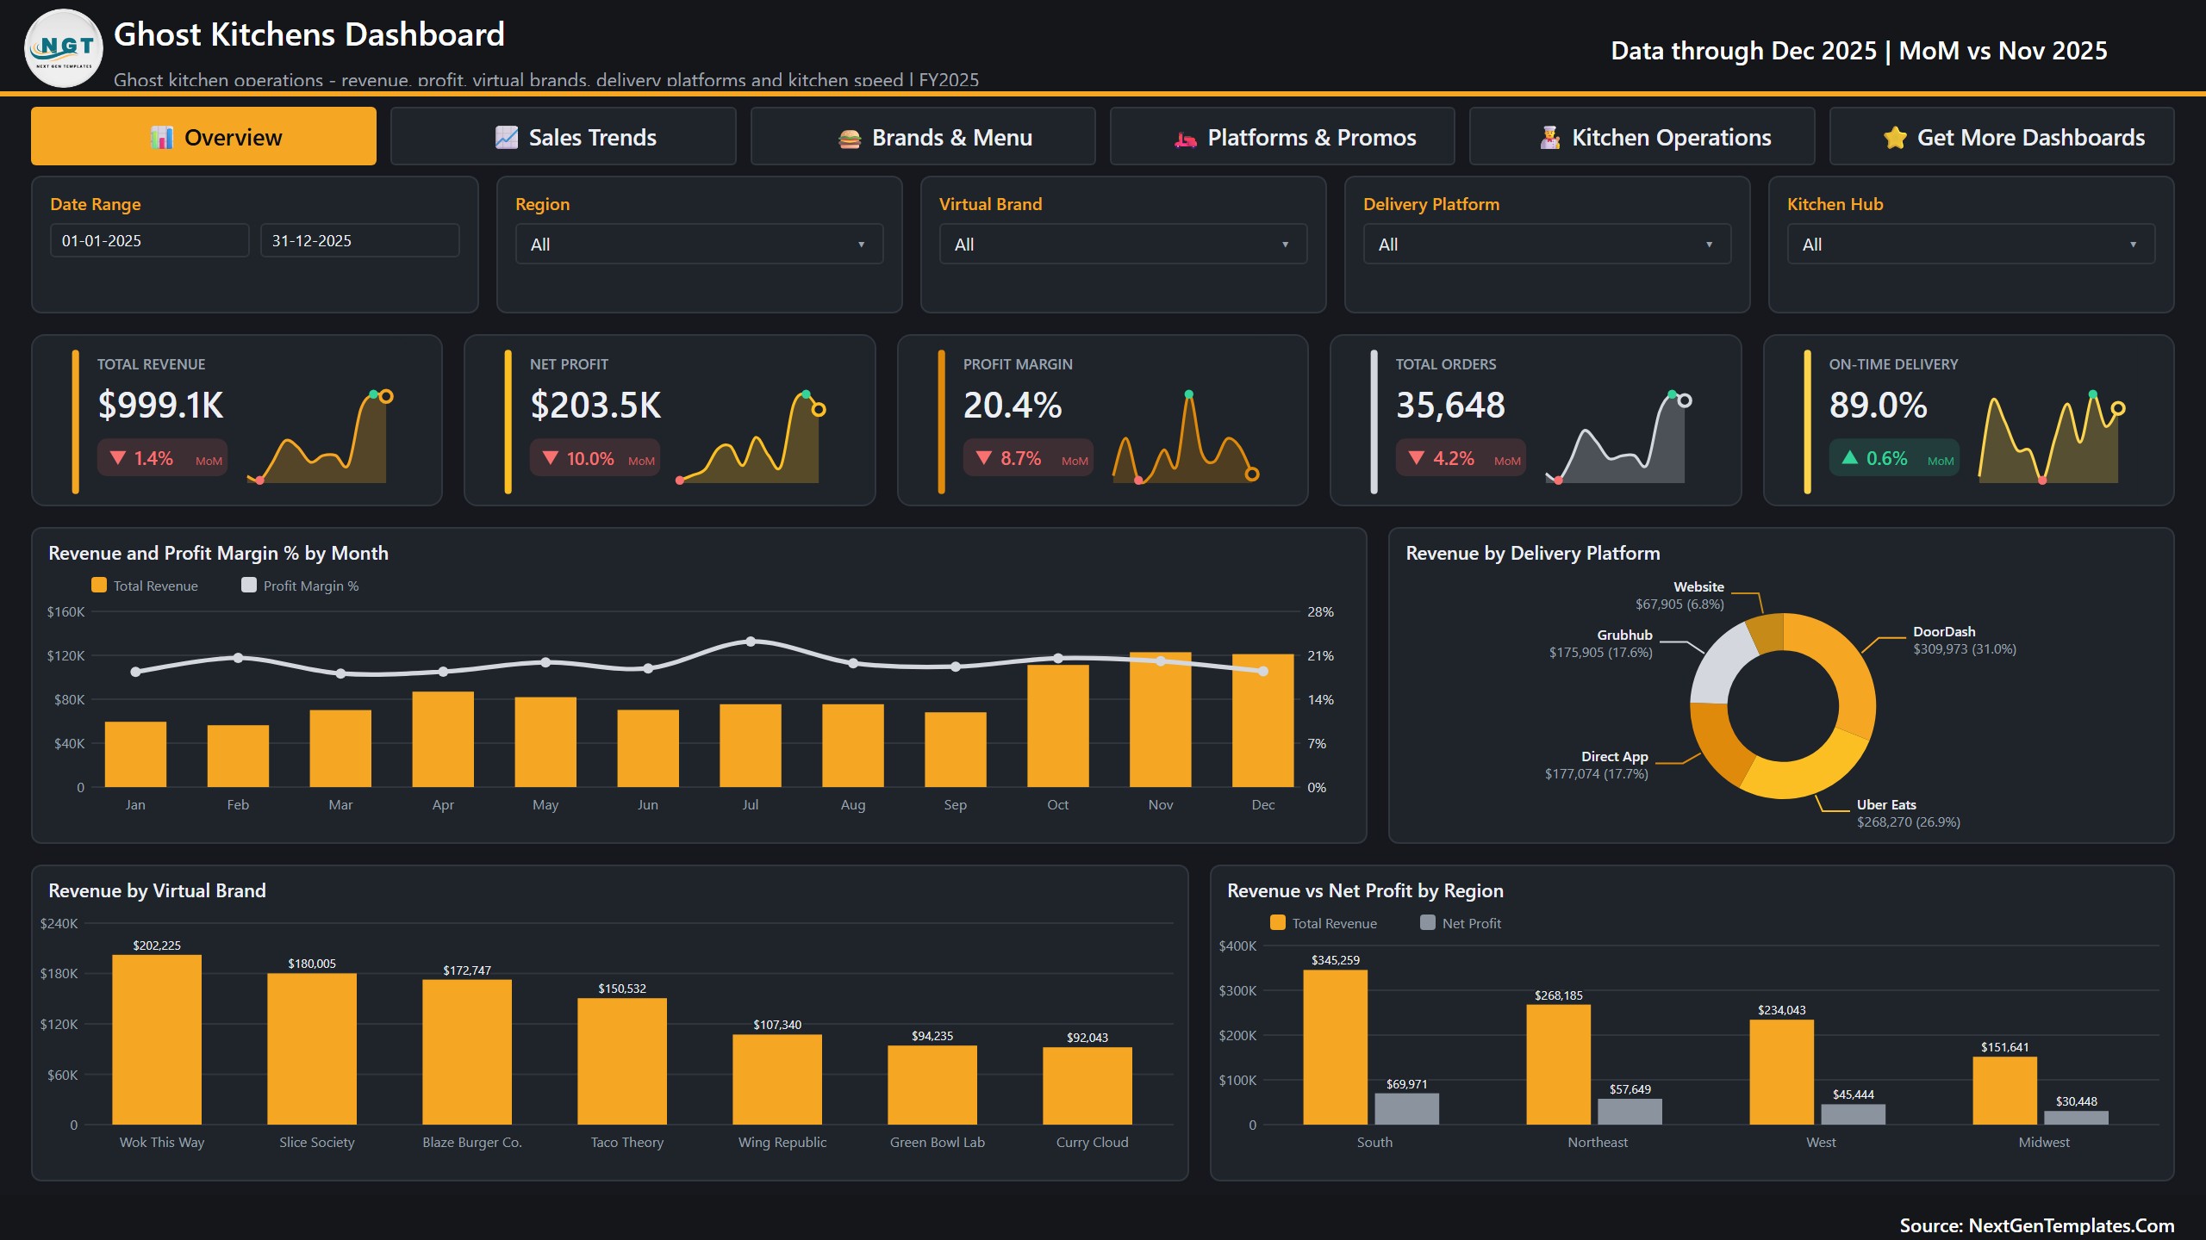The width and height of the screenshot is (2206, 1240).
Task: Toggle Total Revenue legend in monthly chart
Action: [x=145, y=586]
